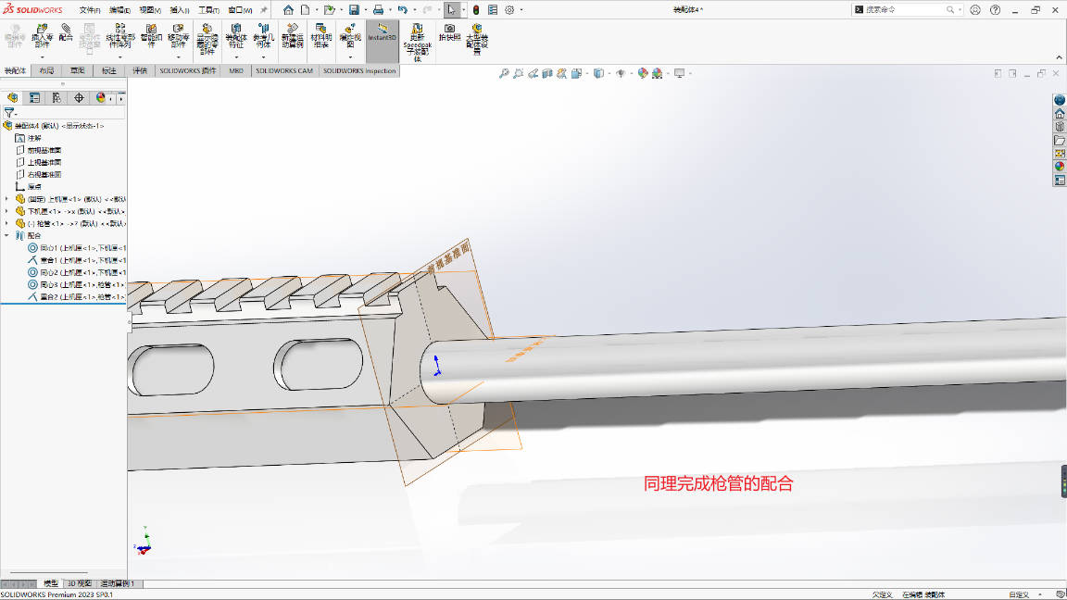1067x600 pixels.
Task: Open the 窗口 (Window) menu
Action: tap(240, 10)
